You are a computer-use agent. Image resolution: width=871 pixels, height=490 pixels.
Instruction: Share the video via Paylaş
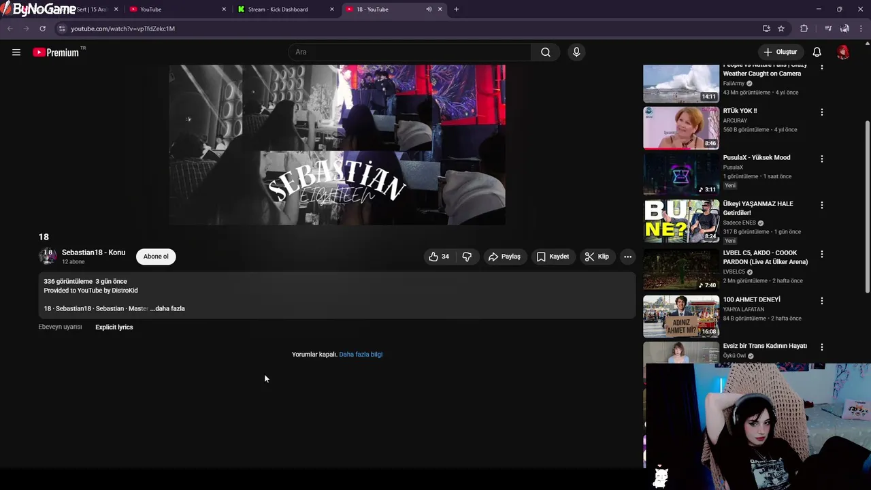(x=504, y=257)
